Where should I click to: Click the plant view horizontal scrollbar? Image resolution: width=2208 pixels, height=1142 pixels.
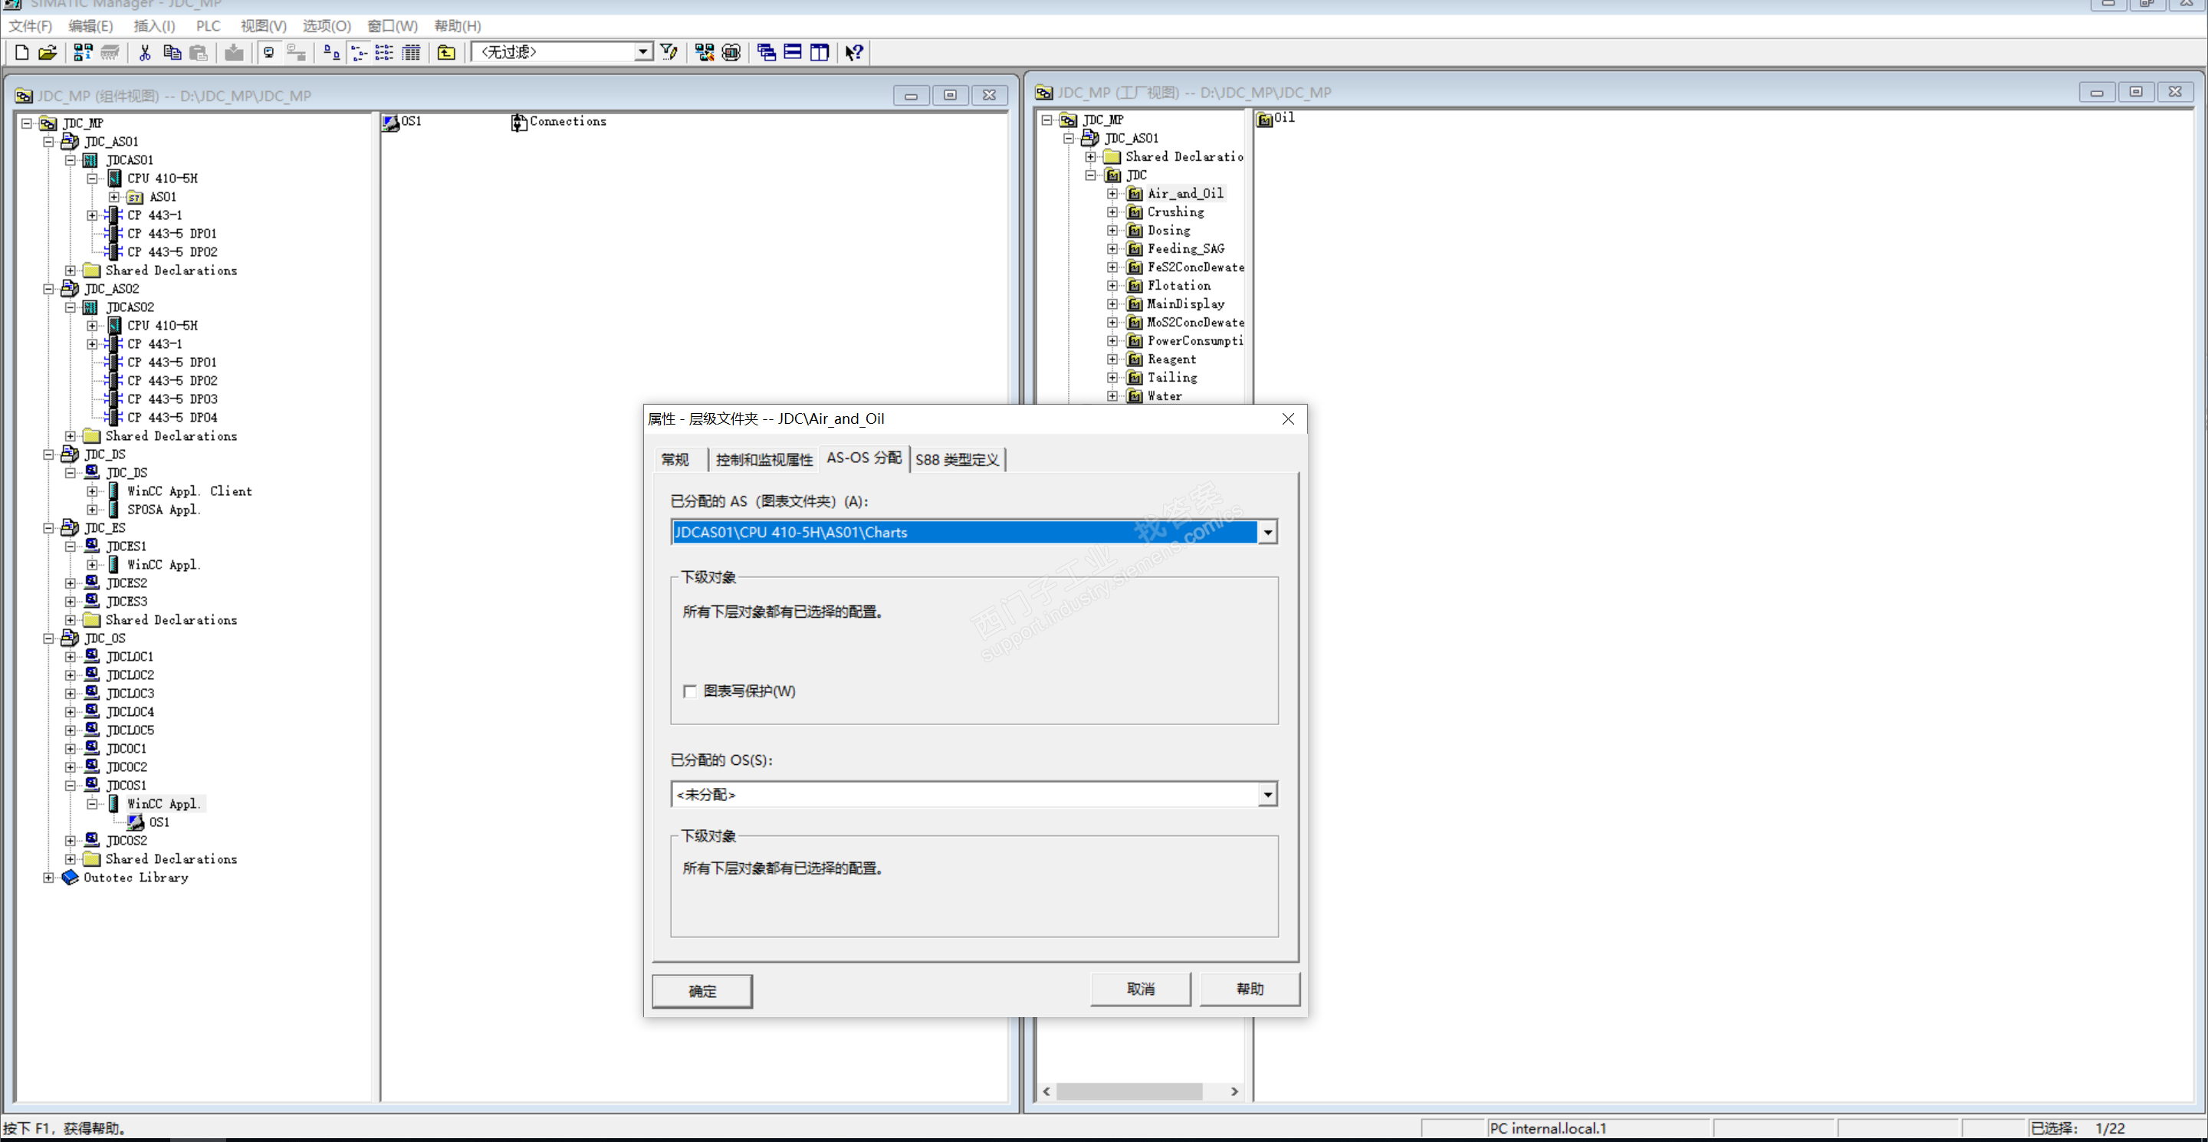(1129, 1091)
